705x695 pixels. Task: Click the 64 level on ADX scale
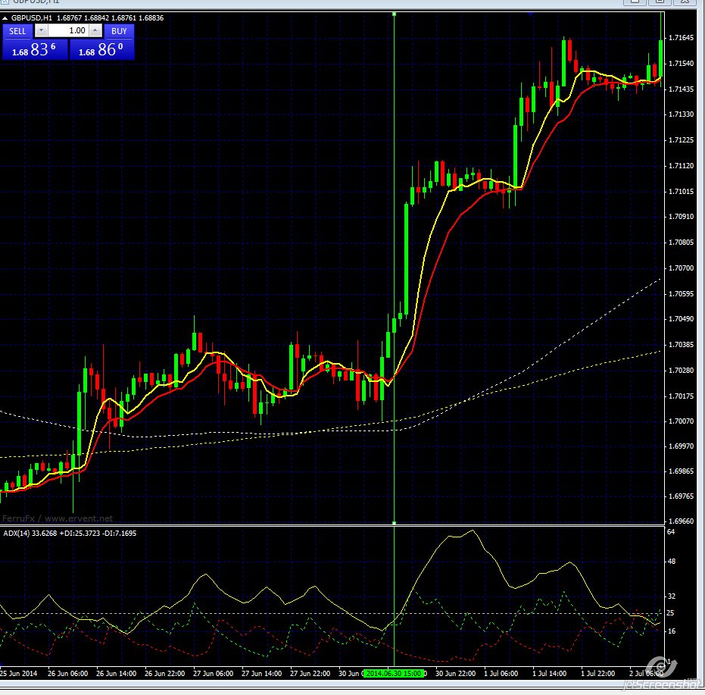[x=671, y=532]
